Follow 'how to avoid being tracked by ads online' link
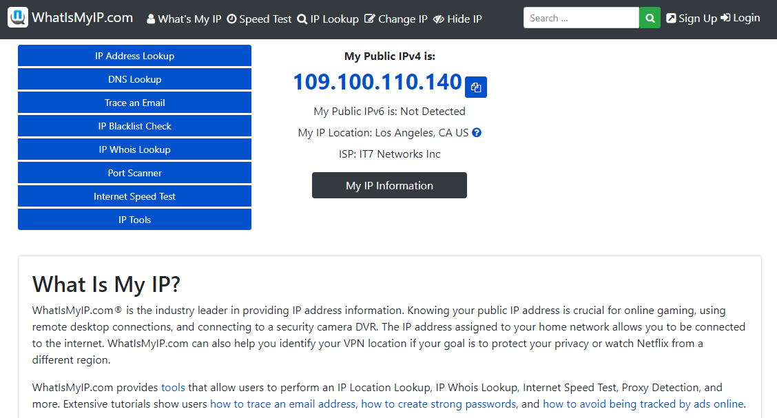This screenshot has height=418, width=777. pos(643,404)
